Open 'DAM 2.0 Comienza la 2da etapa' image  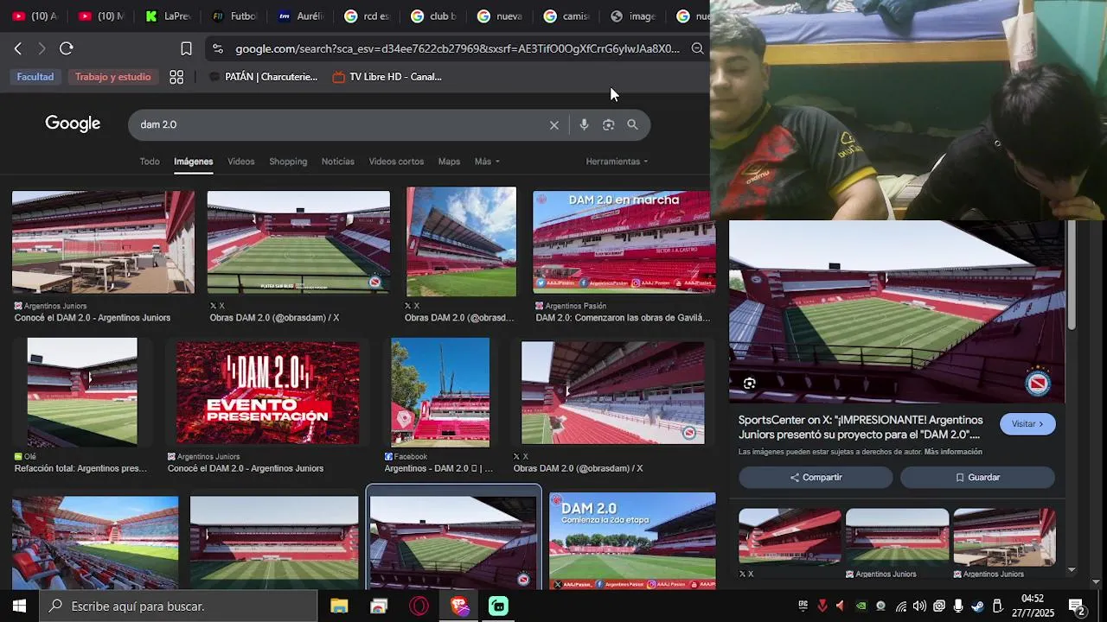click(x=632, y=541)
